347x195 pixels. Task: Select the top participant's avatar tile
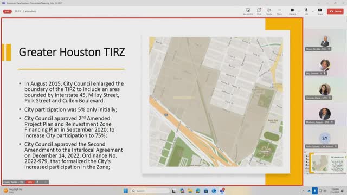click(325, 41)
